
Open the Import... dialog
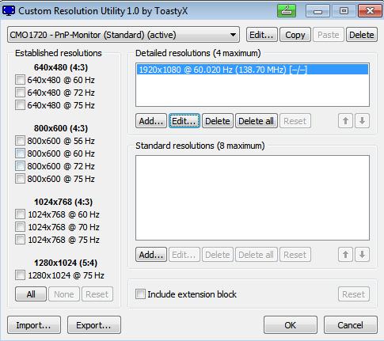34,325
